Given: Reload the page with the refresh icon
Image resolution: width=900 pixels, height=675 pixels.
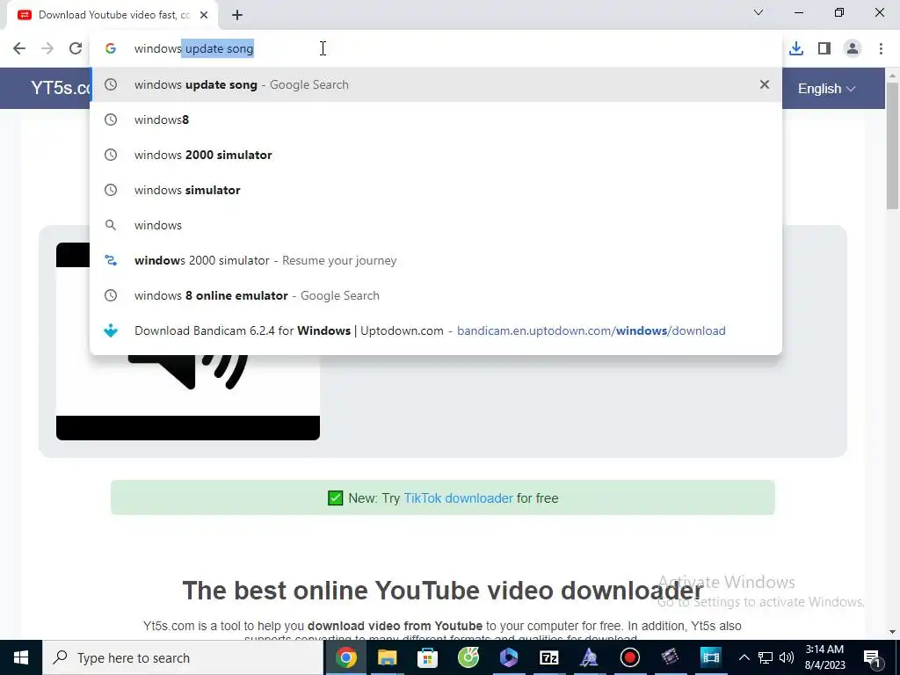Looking at the screenshot, I should click(76, 49).
